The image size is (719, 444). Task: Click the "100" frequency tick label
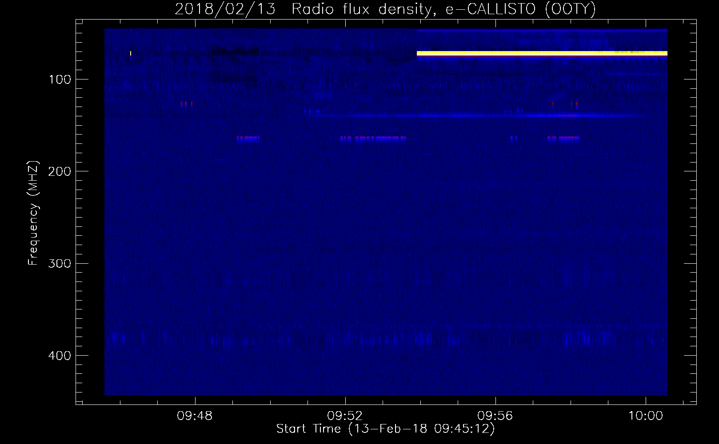(60, 79)
